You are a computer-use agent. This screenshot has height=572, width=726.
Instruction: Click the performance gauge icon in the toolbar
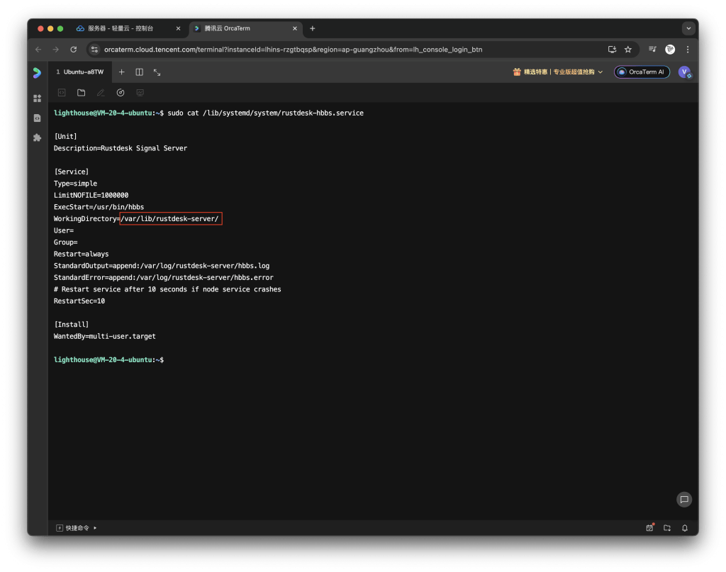click(121, 93)
